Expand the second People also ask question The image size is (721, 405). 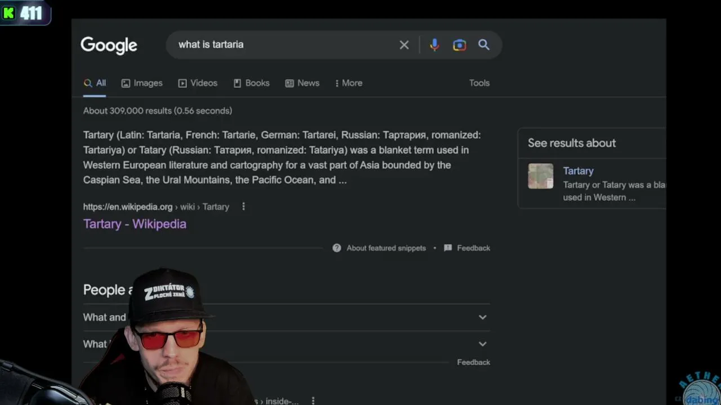[x=287, y=344]
